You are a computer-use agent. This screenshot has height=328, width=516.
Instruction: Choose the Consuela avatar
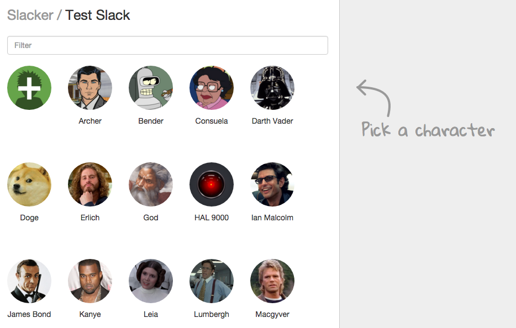coord(211,87)
